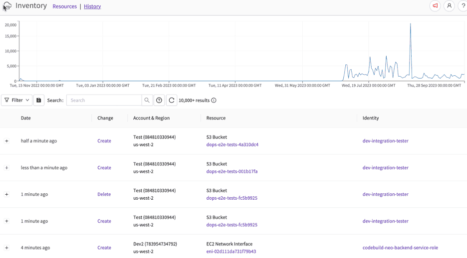Viewport: 467px width, 258px height.
Task: Open search help question mark icon
Action: [x=159, y=100]
